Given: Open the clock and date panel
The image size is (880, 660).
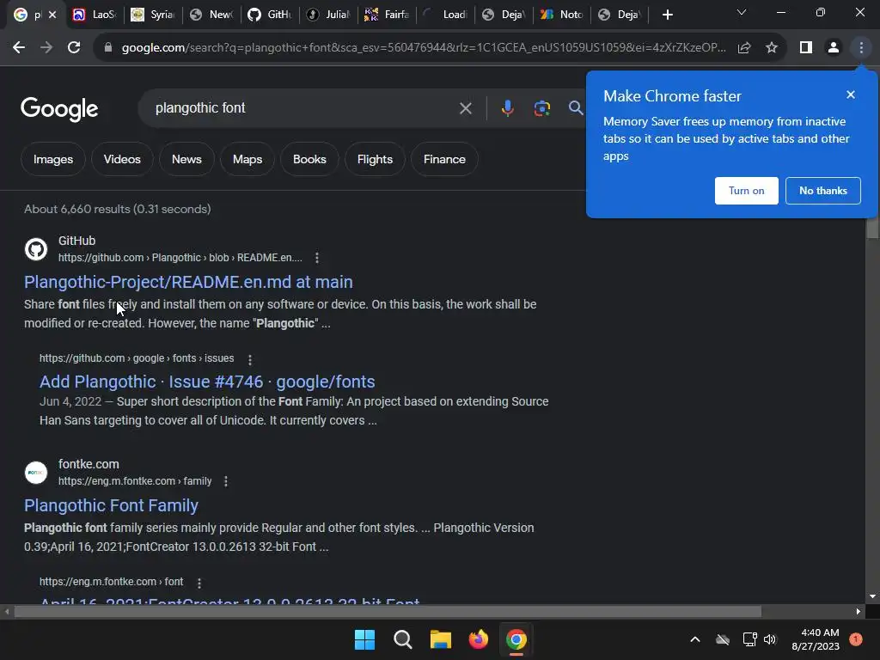Looking at the screenshot, I should (x=816, y=639).
